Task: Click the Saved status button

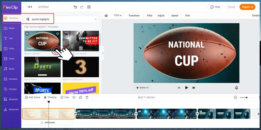Action: coord(231,7)
